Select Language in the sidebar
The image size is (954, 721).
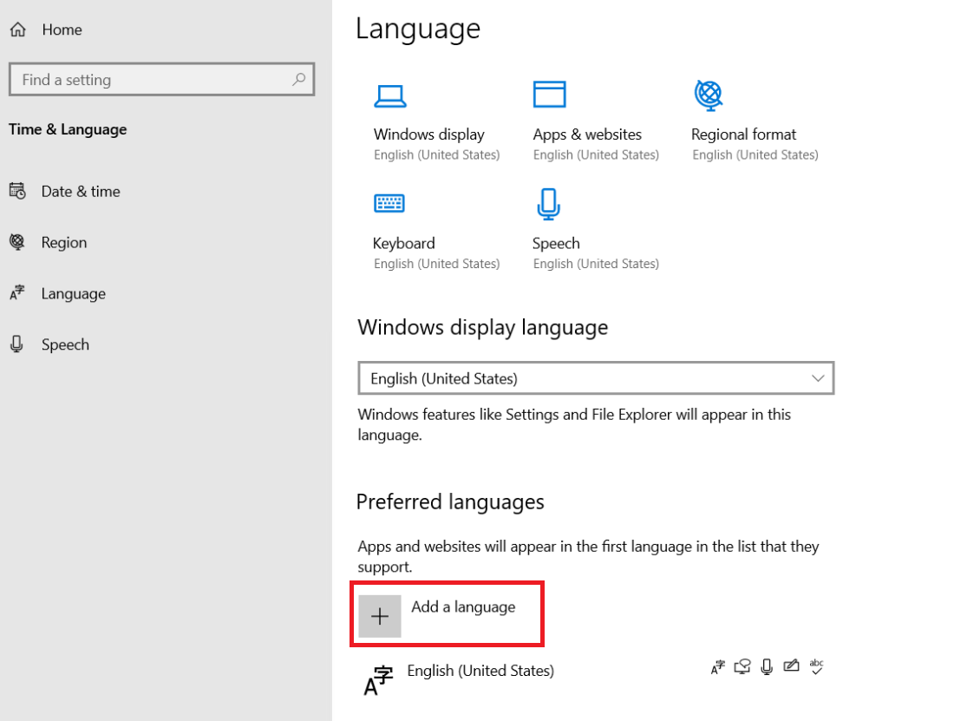[74, 294]
